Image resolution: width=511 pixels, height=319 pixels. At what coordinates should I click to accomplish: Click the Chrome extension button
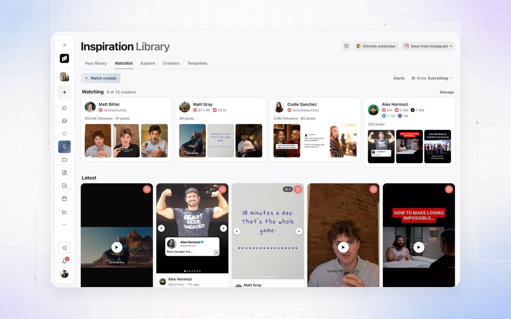(x=376, y=46)
